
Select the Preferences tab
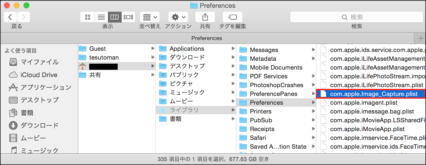tap(207, 38)
